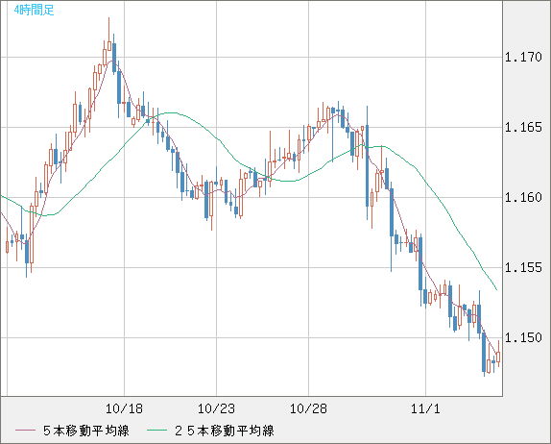
Task: Click the pink legend line sample
Action: tap(25, 431)
